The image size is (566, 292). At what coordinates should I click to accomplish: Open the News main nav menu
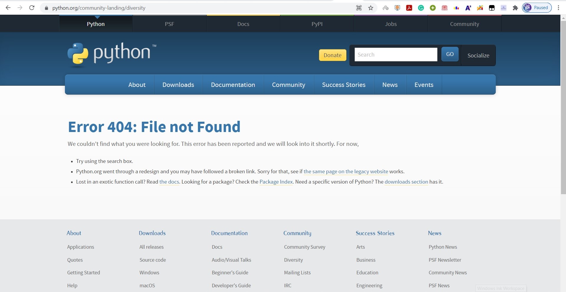point(390,85)
